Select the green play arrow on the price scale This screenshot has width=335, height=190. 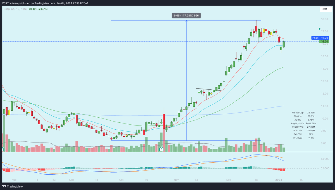319,28
